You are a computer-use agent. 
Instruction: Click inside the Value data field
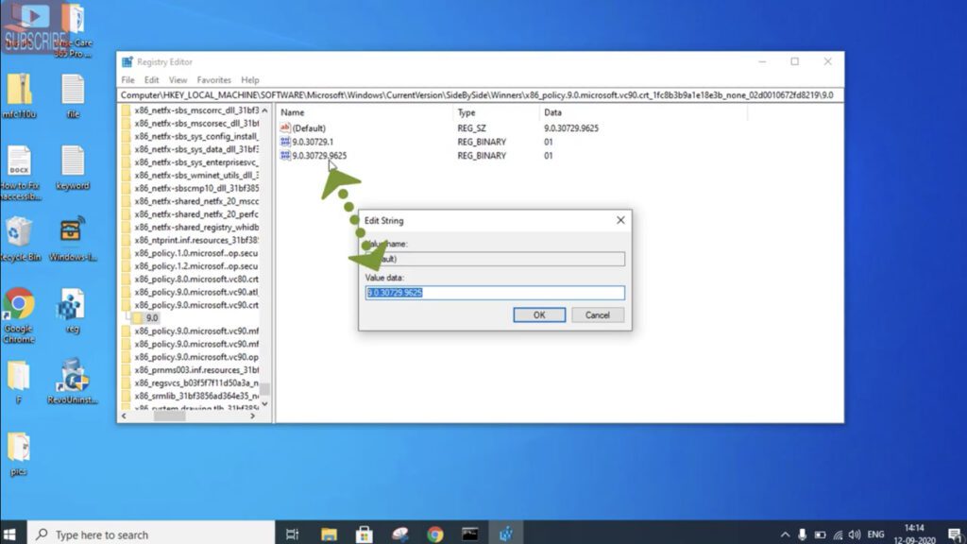495,293
